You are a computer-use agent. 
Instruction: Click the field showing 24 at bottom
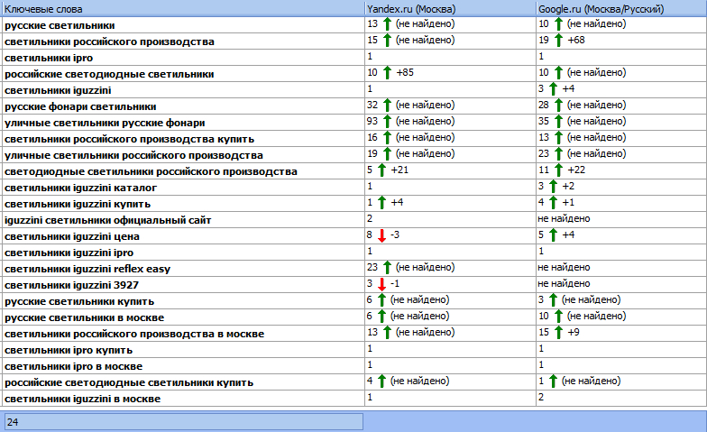click(184, 422)
